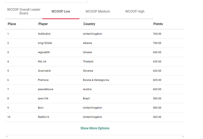Image resolution: width=203 pixels, height=139 pixels.
Task: Click the horizontal scrollbar track below the table
Action: tap(95, 137)
